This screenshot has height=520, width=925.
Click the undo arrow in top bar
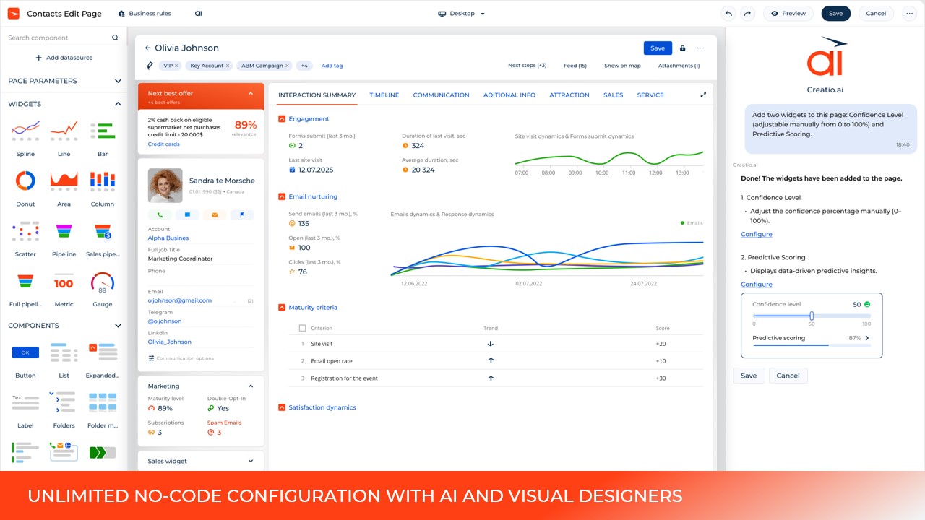(728, 14)
